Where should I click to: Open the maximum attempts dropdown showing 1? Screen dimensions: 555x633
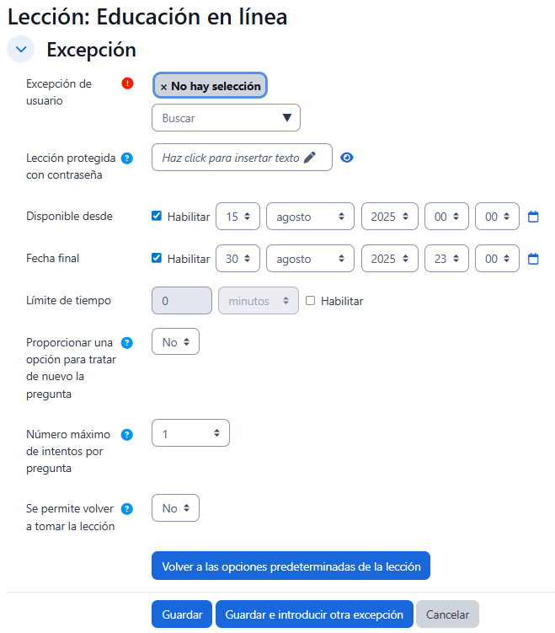tap(190, 433)
